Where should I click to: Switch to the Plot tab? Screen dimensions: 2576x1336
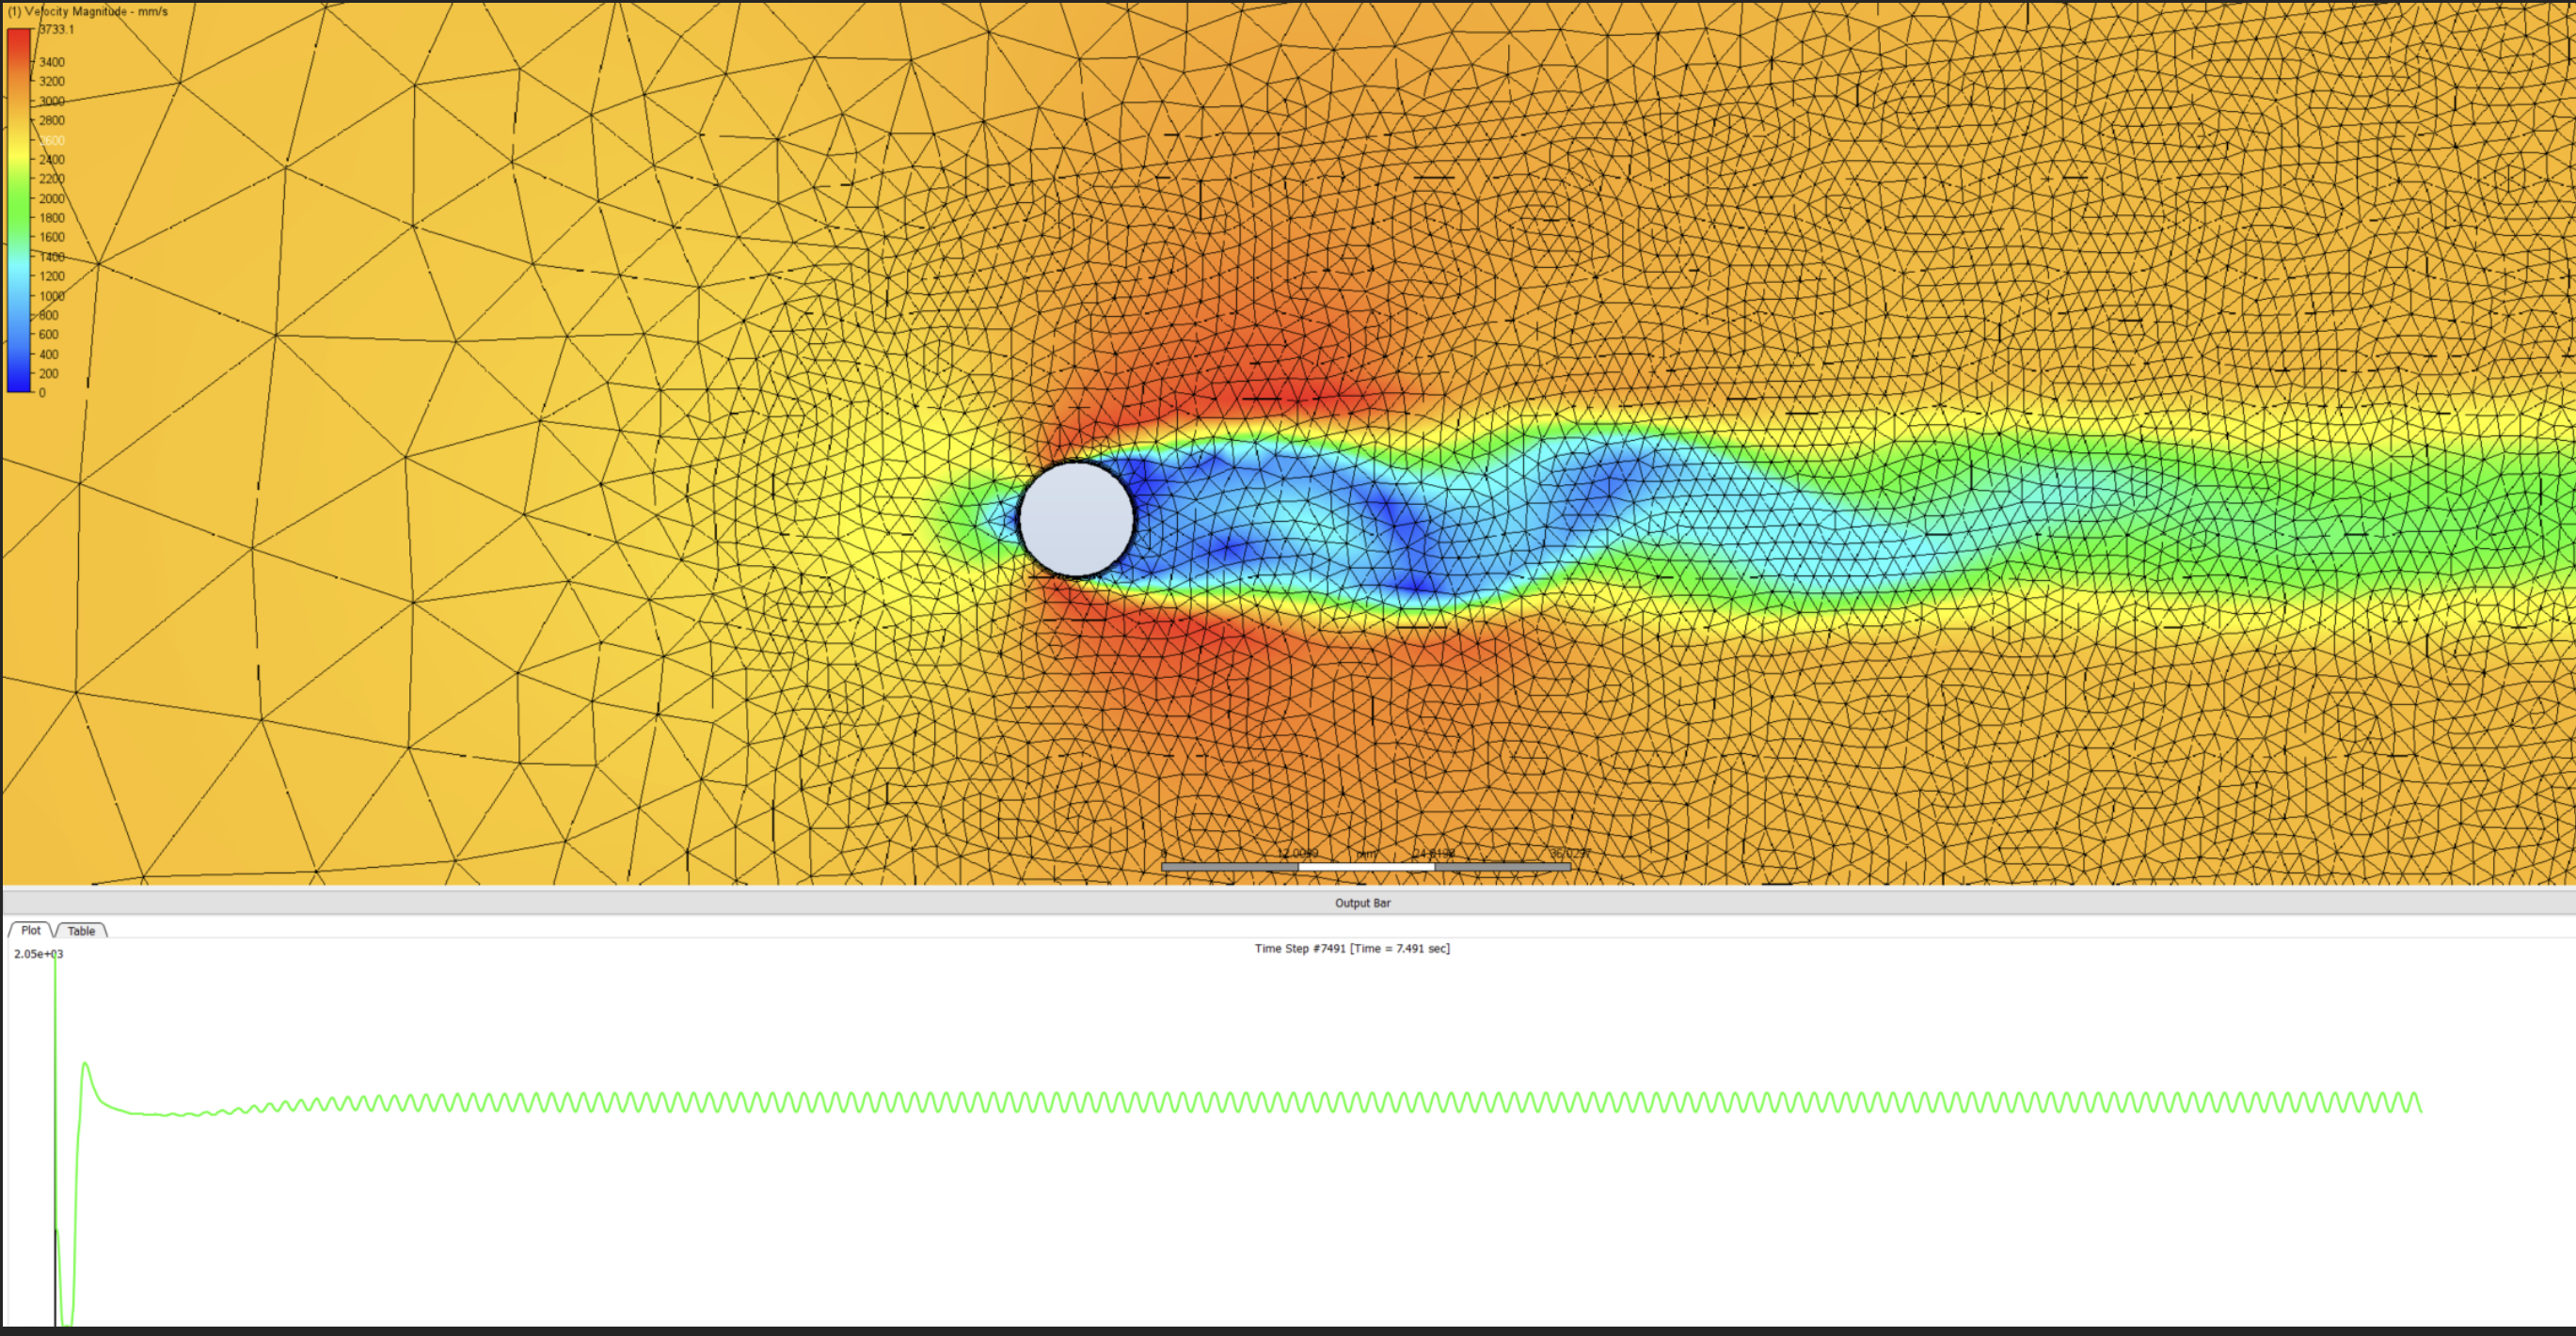point(30,930)
